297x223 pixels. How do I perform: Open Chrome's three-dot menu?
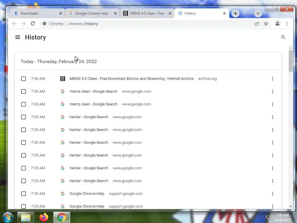[287, 24]
